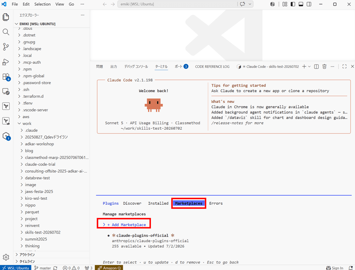Expand the .dotnet folder
The height and width of the screenshot is (270, 355).
[x=52, y=35]
